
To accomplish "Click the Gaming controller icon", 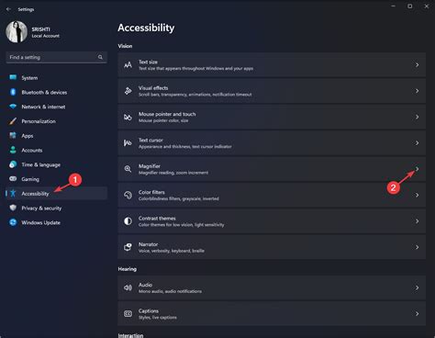I will [13, 179].
